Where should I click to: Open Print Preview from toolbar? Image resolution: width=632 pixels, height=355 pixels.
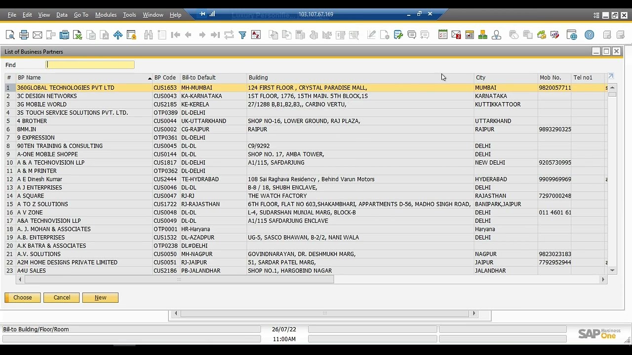pyautogui.click(x=10, y=35)
